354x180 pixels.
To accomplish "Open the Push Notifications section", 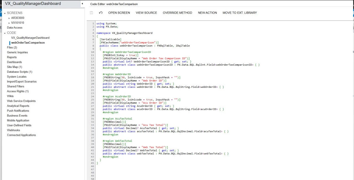I will (x=18, y=110).
